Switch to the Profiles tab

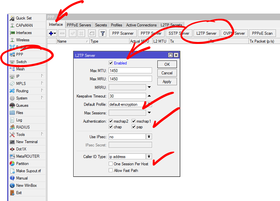click(x=116, y=25)
